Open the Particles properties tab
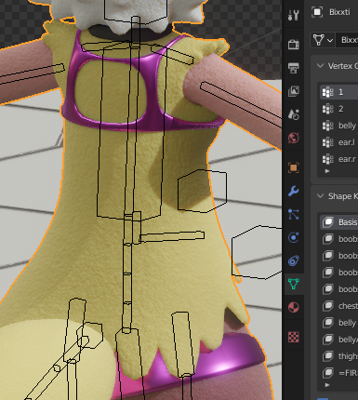 click(293, 214)
